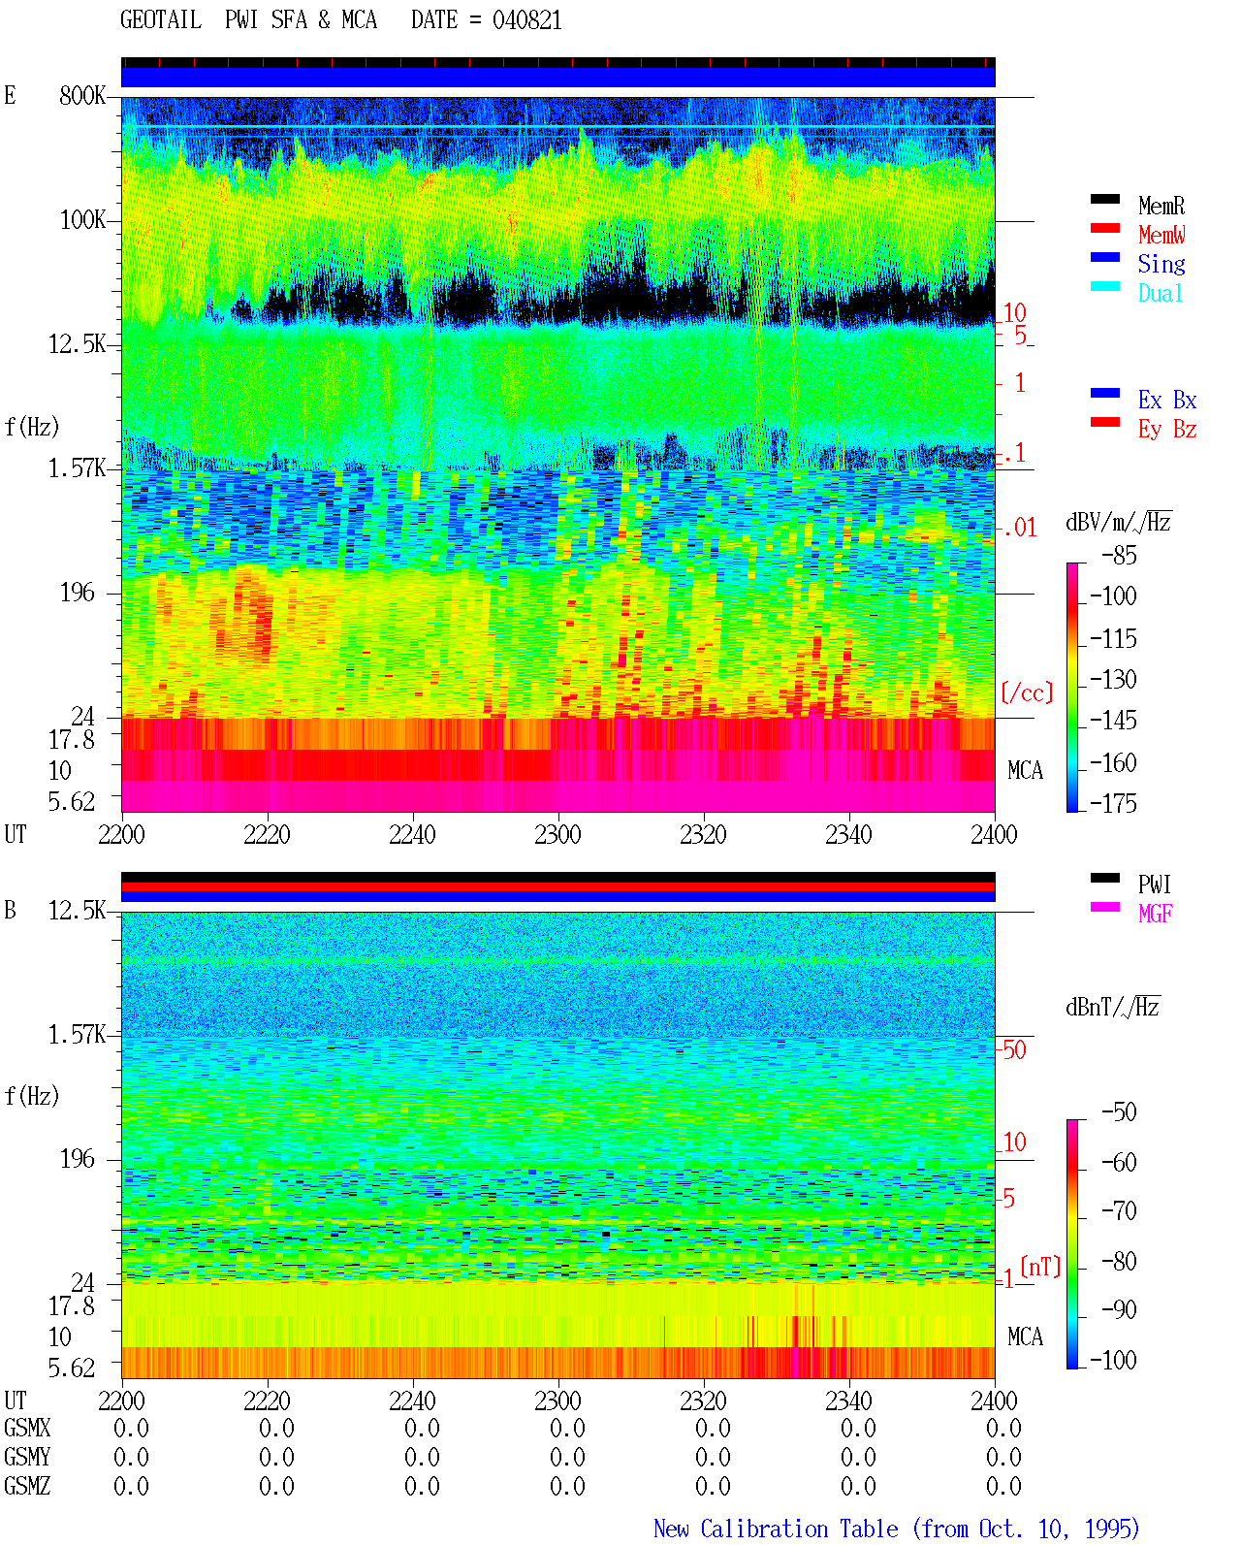Click the '100K' frequency axis label
This screenshot has height=1545, width=1241.
(x=82, y=220)
